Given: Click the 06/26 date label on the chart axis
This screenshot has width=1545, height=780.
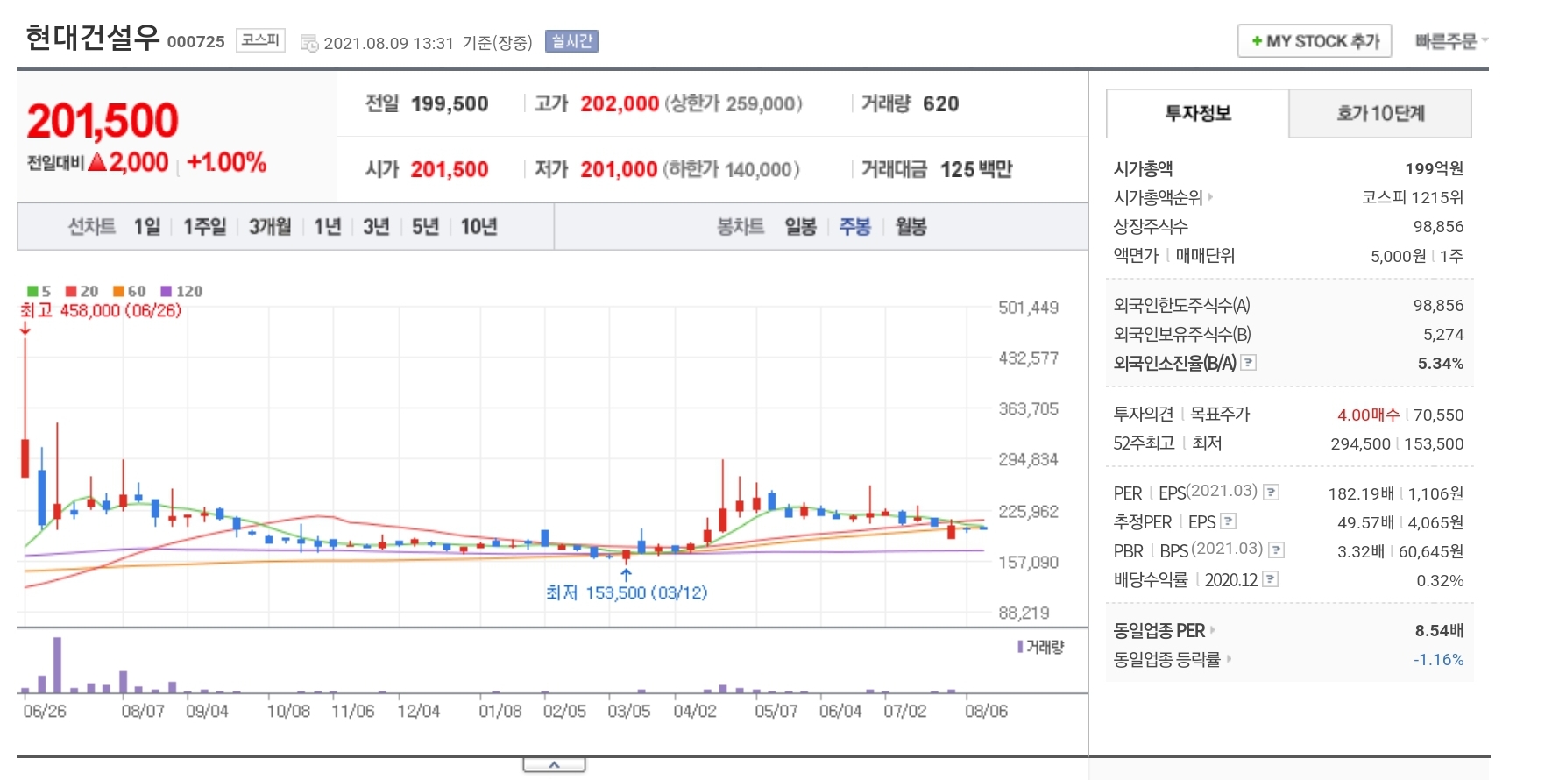Looking at the screenshot, I should tap(45, 711).
